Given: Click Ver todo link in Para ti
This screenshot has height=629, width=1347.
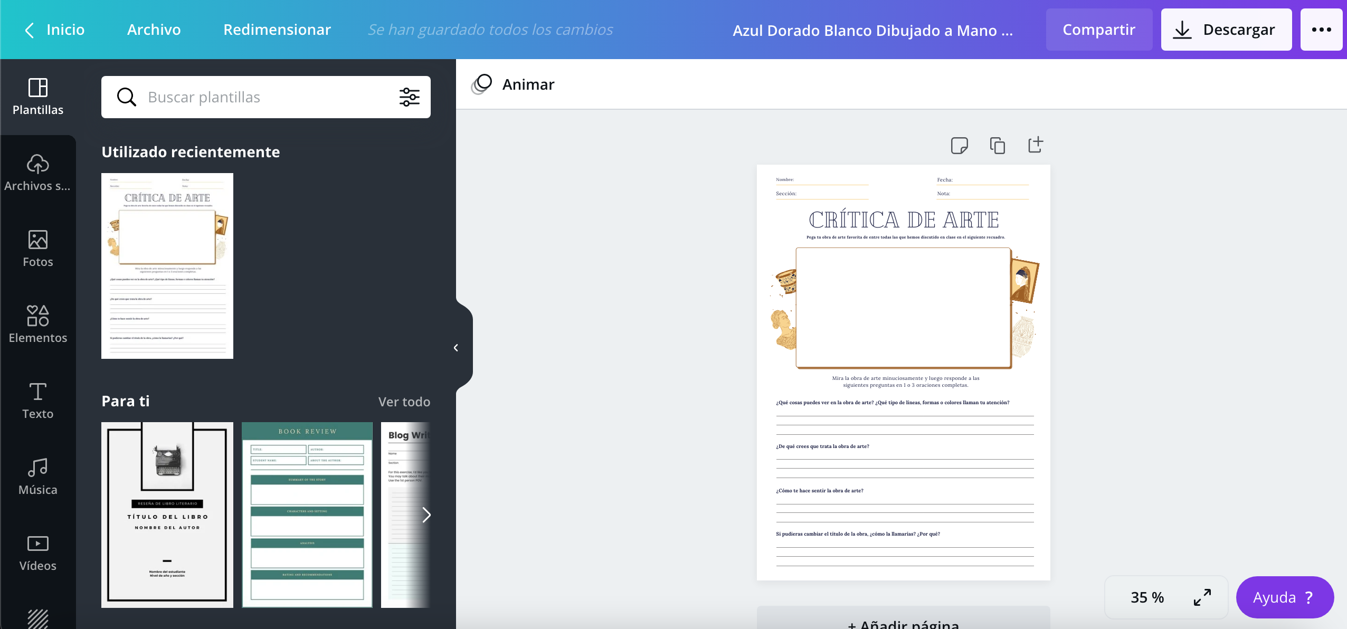Looking at the screenshot, I should 404,402.
